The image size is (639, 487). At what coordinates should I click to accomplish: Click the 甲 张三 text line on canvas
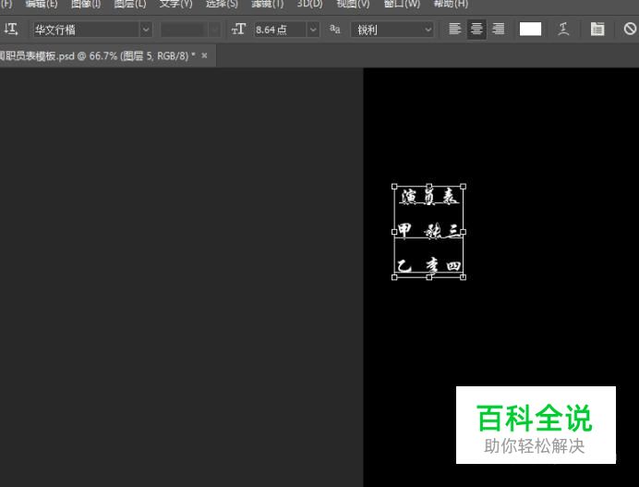[x=428, y=231]
